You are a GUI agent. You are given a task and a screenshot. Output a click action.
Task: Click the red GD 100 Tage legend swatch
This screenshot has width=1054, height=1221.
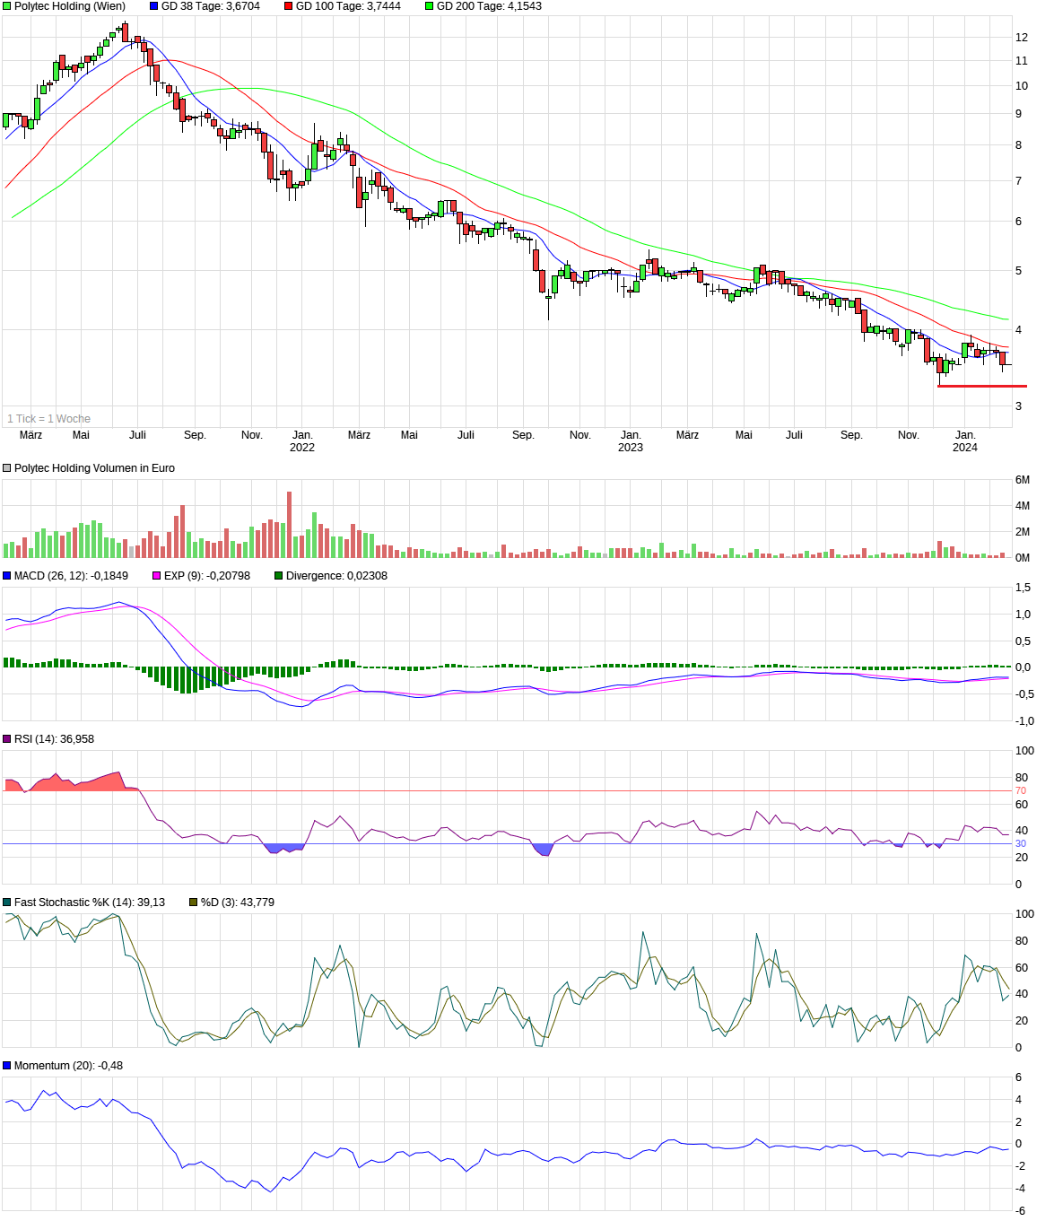289,6
